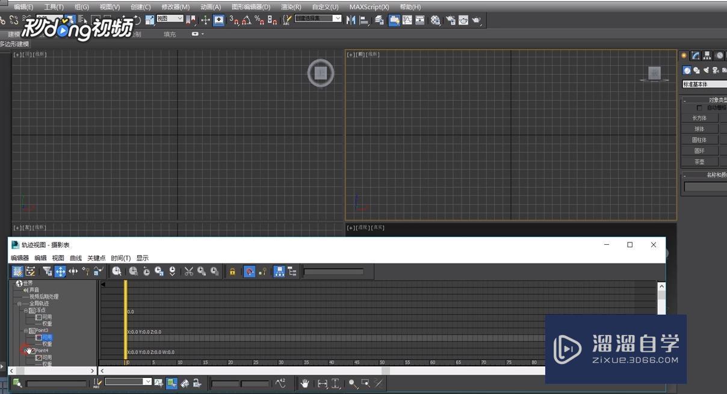Click the Paste Time icon
This screenshot has height=394, width=727.
(214, 272)
